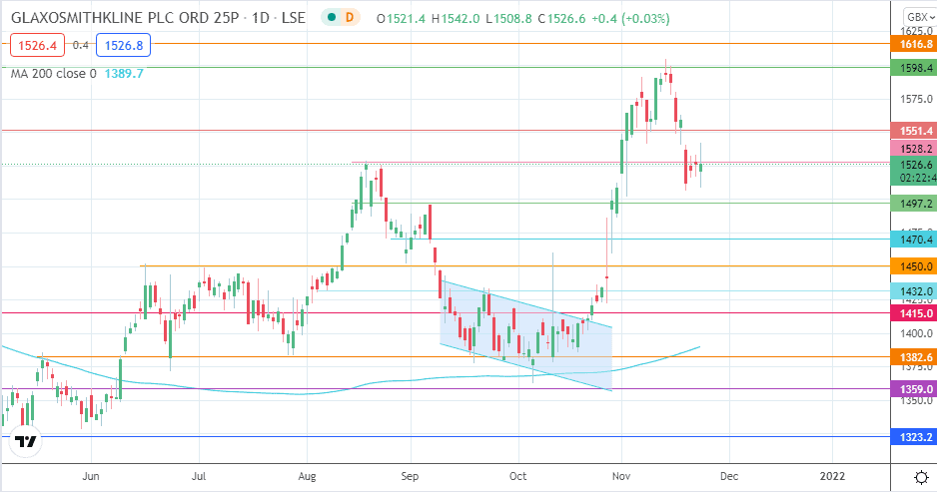Open the GBX currency dropdown
The width and height of the screenshot is (937, 492).
pyautogui.click(x=920, y=17)
